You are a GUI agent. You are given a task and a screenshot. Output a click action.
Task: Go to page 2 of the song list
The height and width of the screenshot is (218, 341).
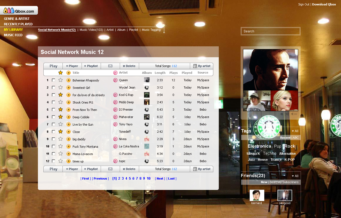click(119, 178)
